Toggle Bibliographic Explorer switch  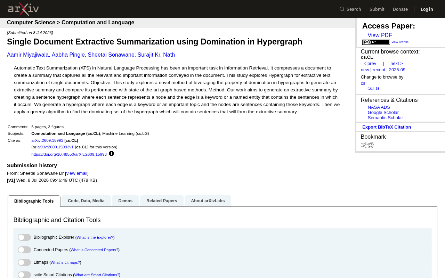(x=24, y=237)
